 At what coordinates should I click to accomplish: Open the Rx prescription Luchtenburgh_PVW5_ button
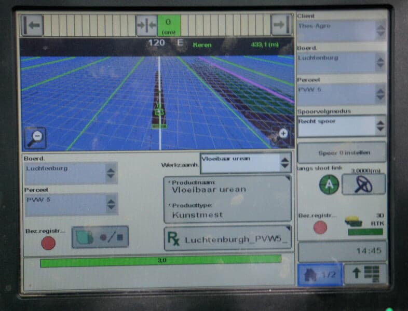[x=228, y=238]
